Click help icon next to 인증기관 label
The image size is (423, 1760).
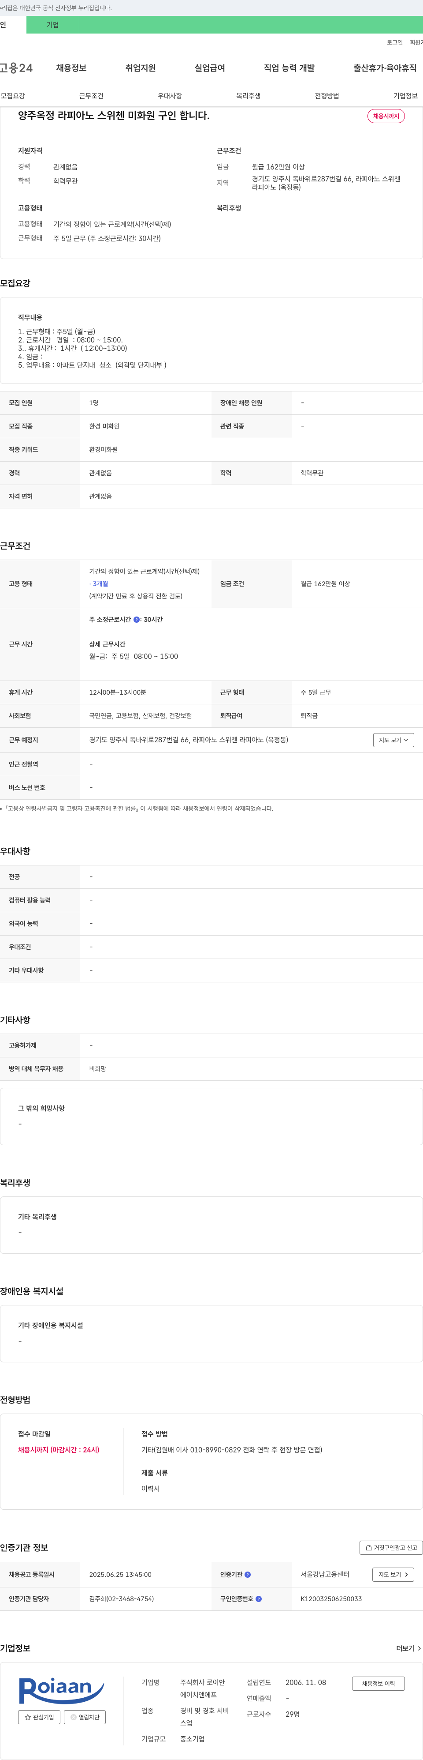[248, 1574]
